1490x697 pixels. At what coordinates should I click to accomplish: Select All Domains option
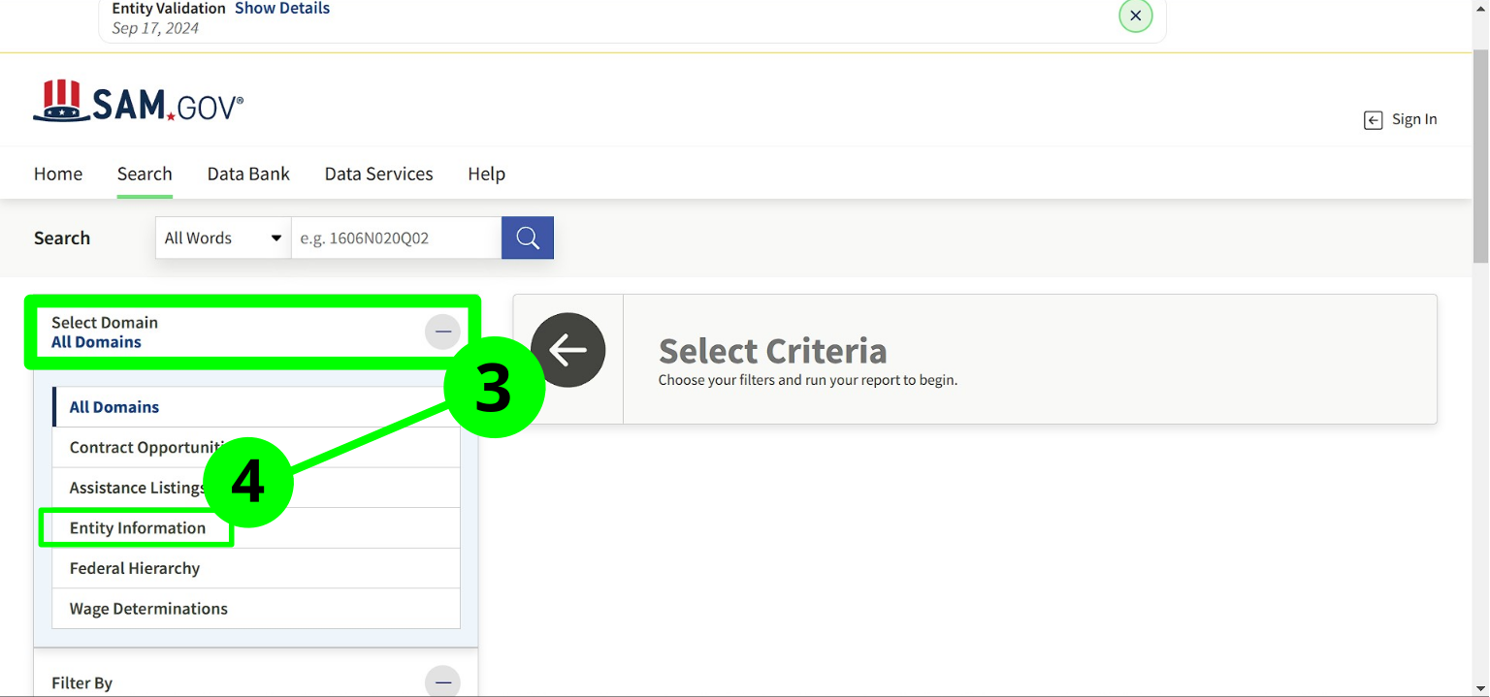(114, 407)
